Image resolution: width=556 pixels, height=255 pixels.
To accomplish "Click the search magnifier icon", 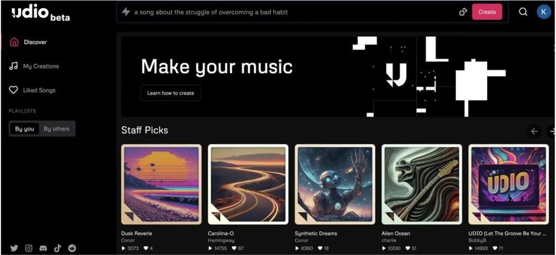I will point(523,12).
